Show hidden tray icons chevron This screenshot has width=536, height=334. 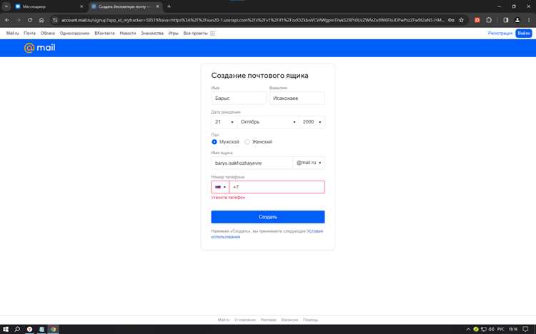coord(468,329)
